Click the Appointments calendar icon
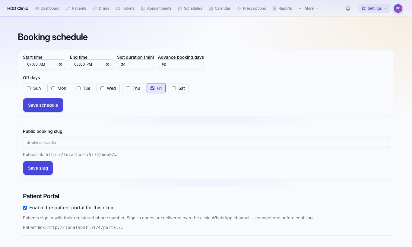412x247 pixels. coord(143,8)
